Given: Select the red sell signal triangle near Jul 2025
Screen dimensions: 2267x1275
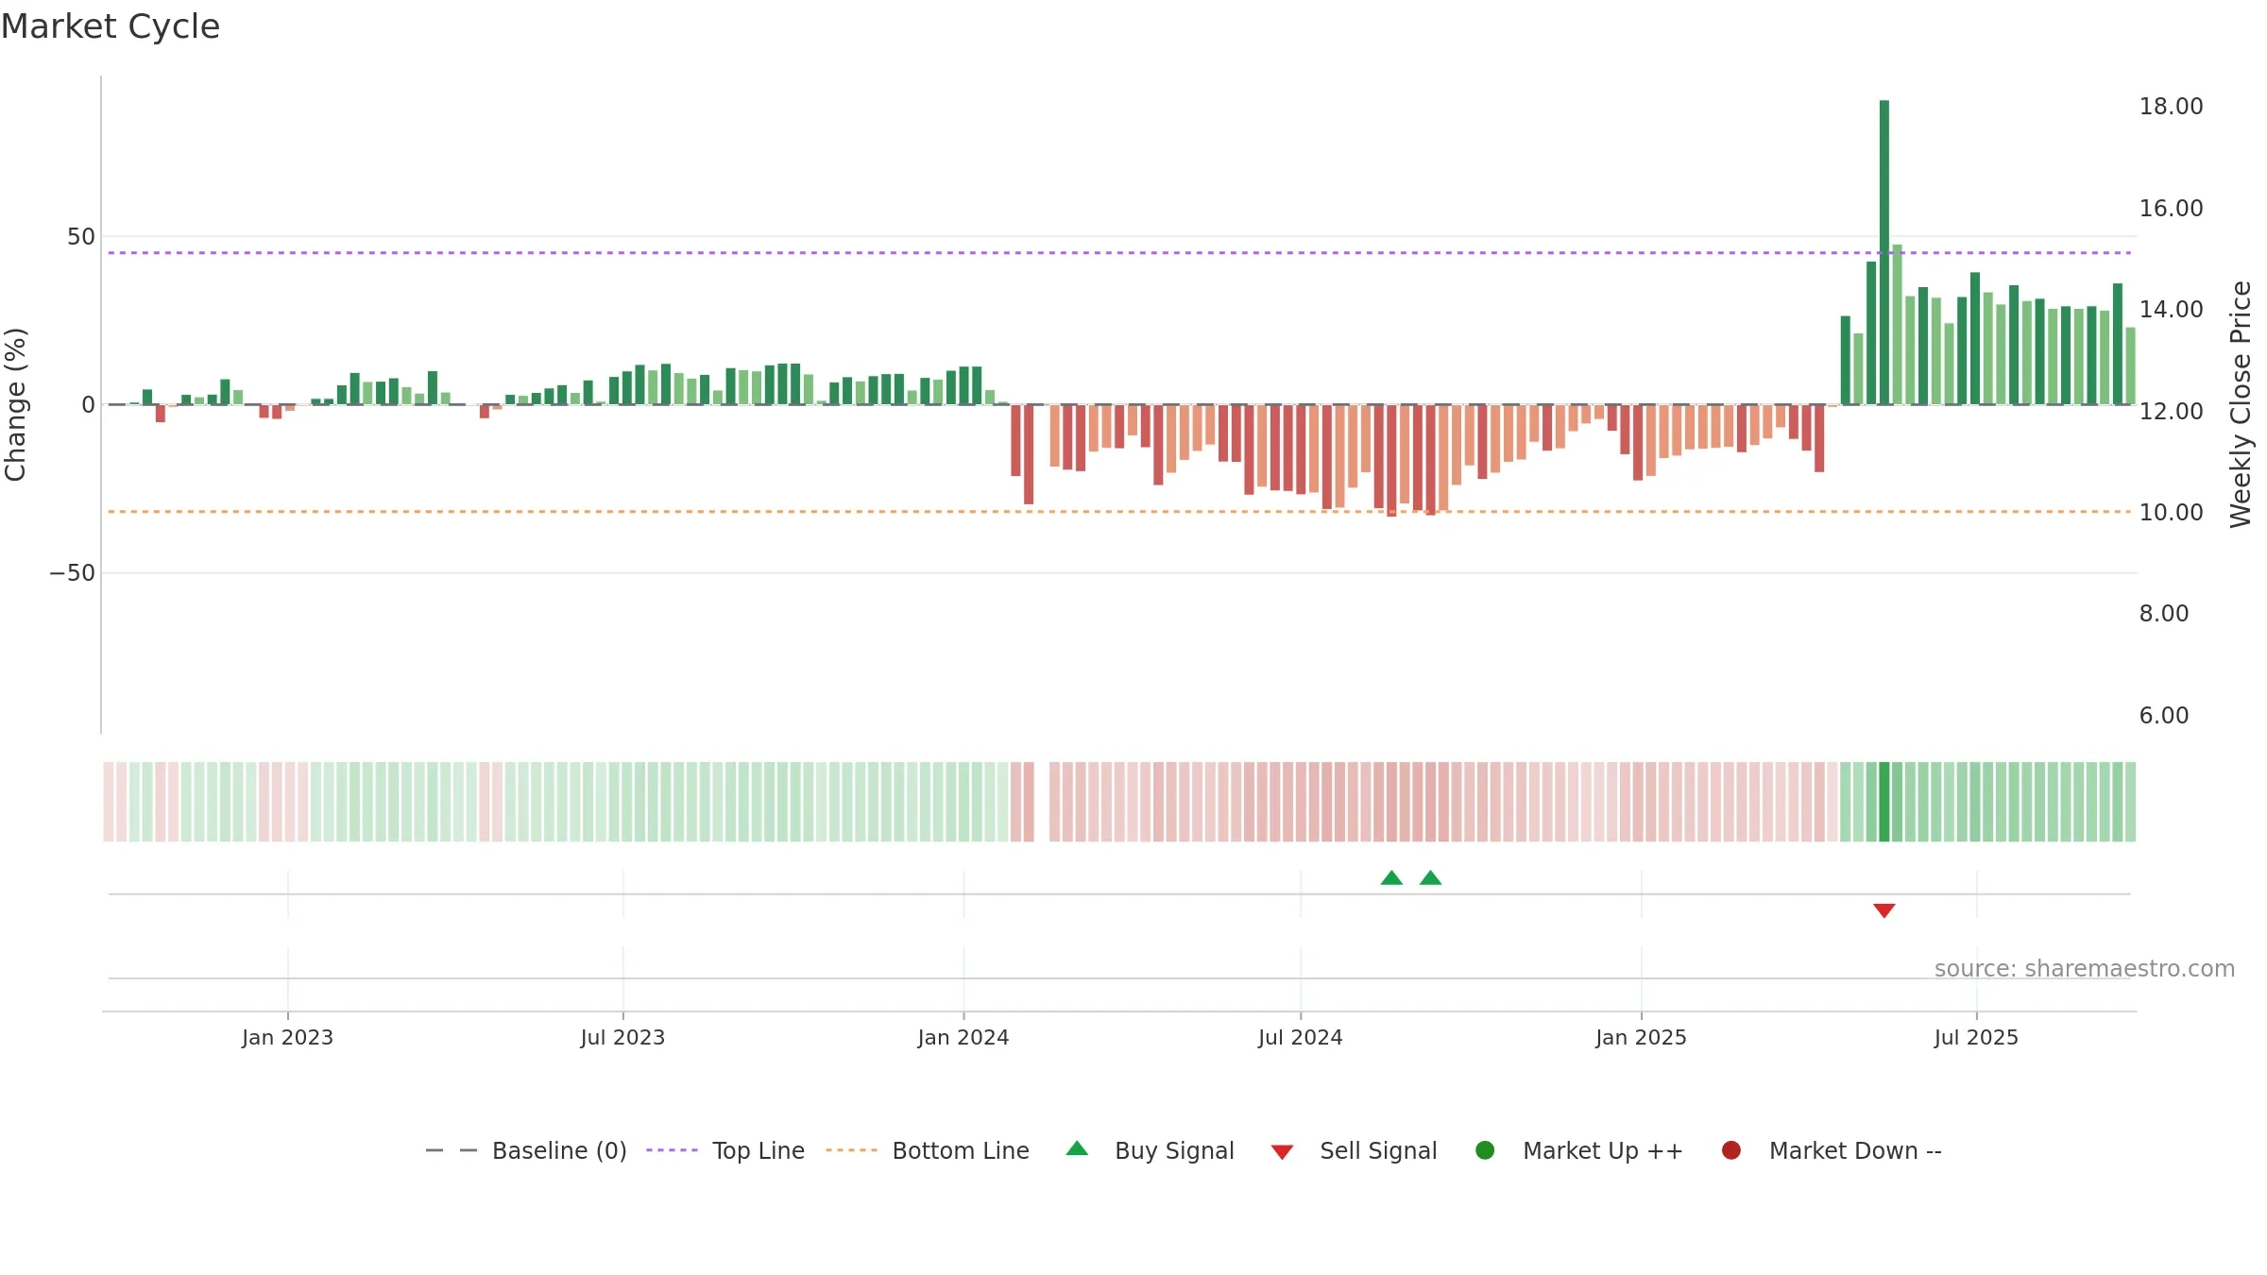Looking at the screenshot, I should coord(1884,910).
